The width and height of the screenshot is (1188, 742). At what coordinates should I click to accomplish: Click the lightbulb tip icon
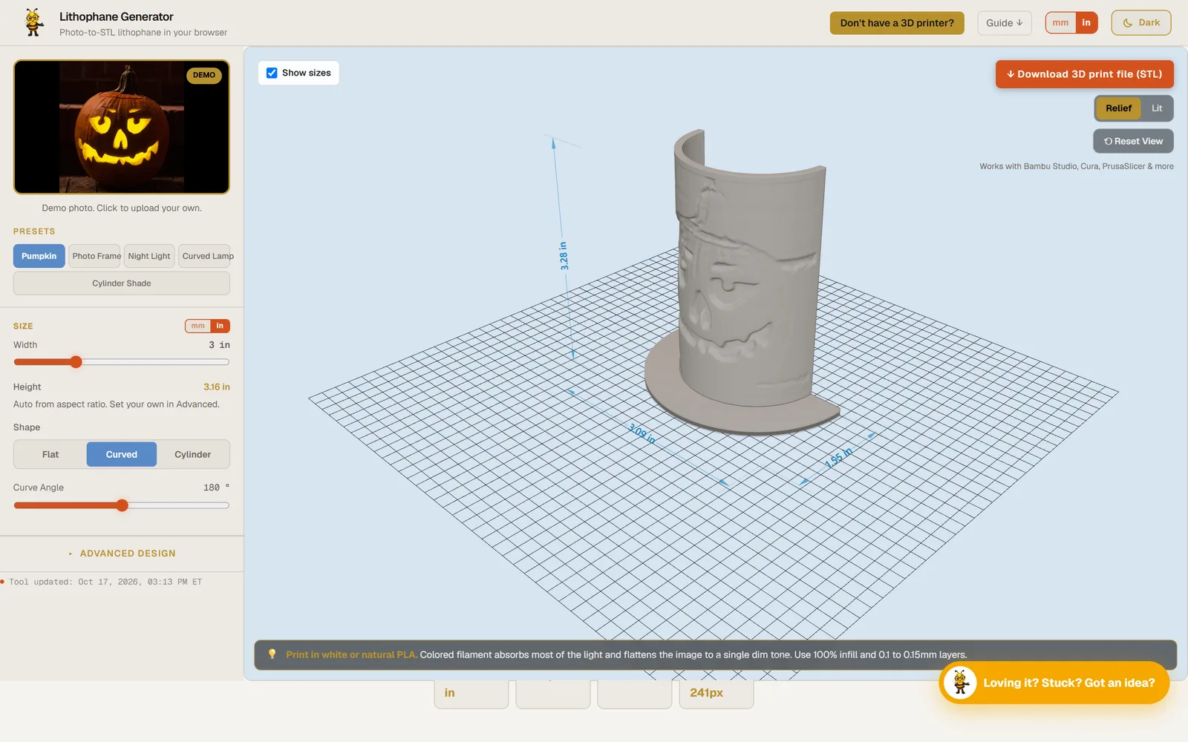coord(272,654)
